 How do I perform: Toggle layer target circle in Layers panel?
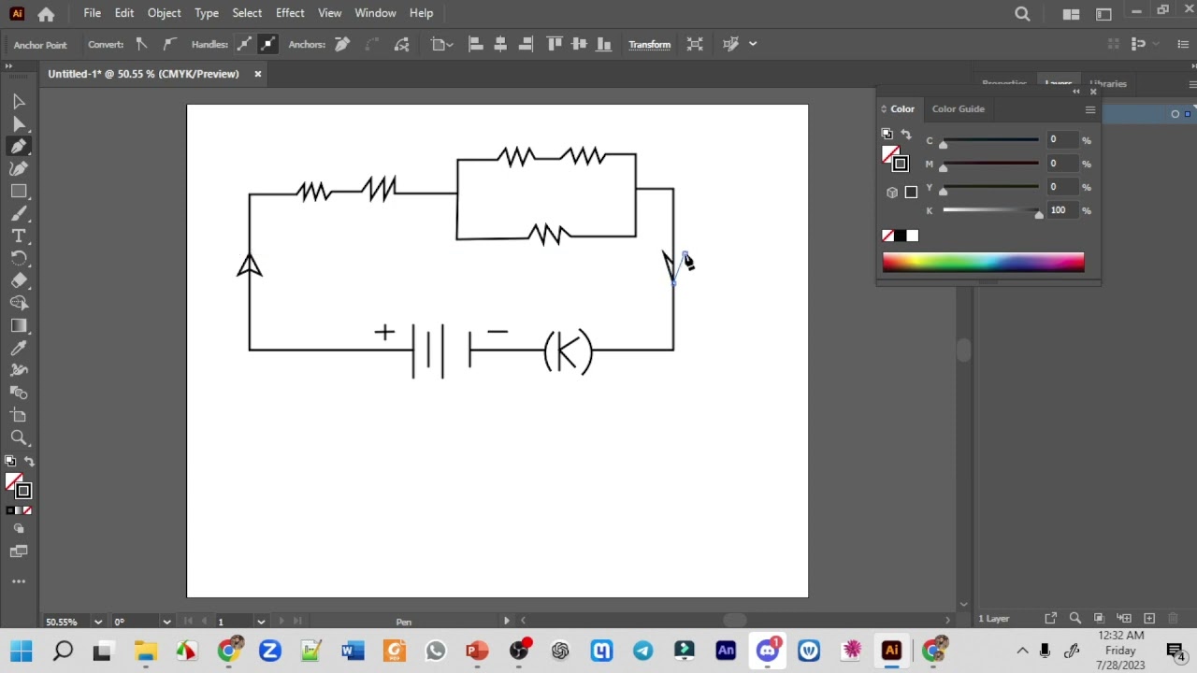pos(1175,114)
